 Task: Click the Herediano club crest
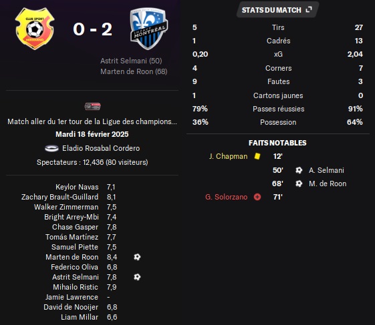pos(35,29)
